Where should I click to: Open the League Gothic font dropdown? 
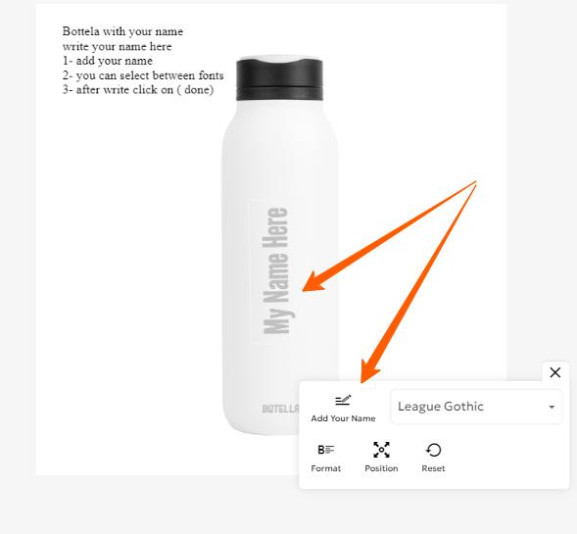[x=476, y=407]
